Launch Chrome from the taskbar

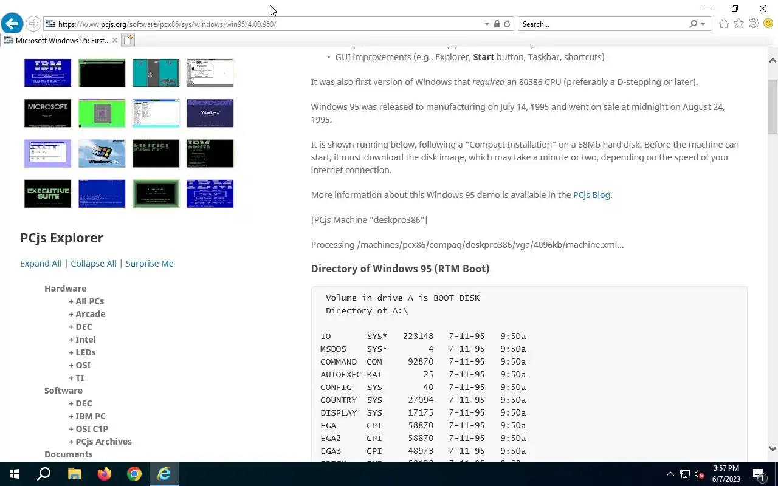(x=134, y=474)
